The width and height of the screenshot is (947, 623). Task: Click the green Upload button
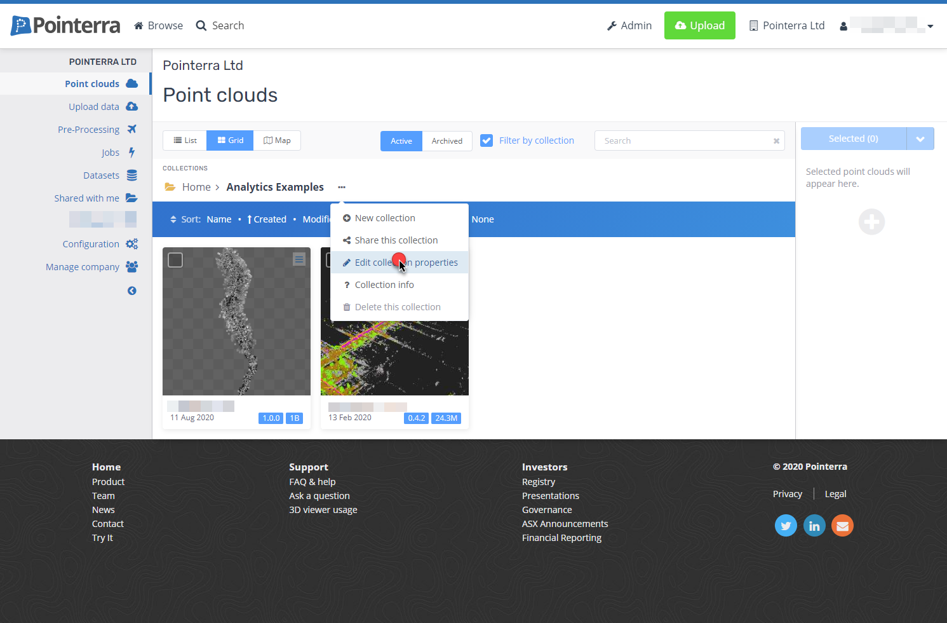click(x=700, y=25)
